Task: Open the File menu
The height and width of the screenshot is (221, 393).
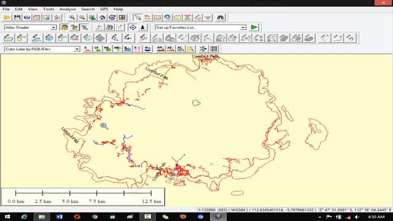Action: point(6,9)
